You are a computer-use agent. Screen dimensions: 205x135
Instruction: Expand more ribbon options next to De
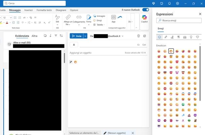[x=132, y=22]
